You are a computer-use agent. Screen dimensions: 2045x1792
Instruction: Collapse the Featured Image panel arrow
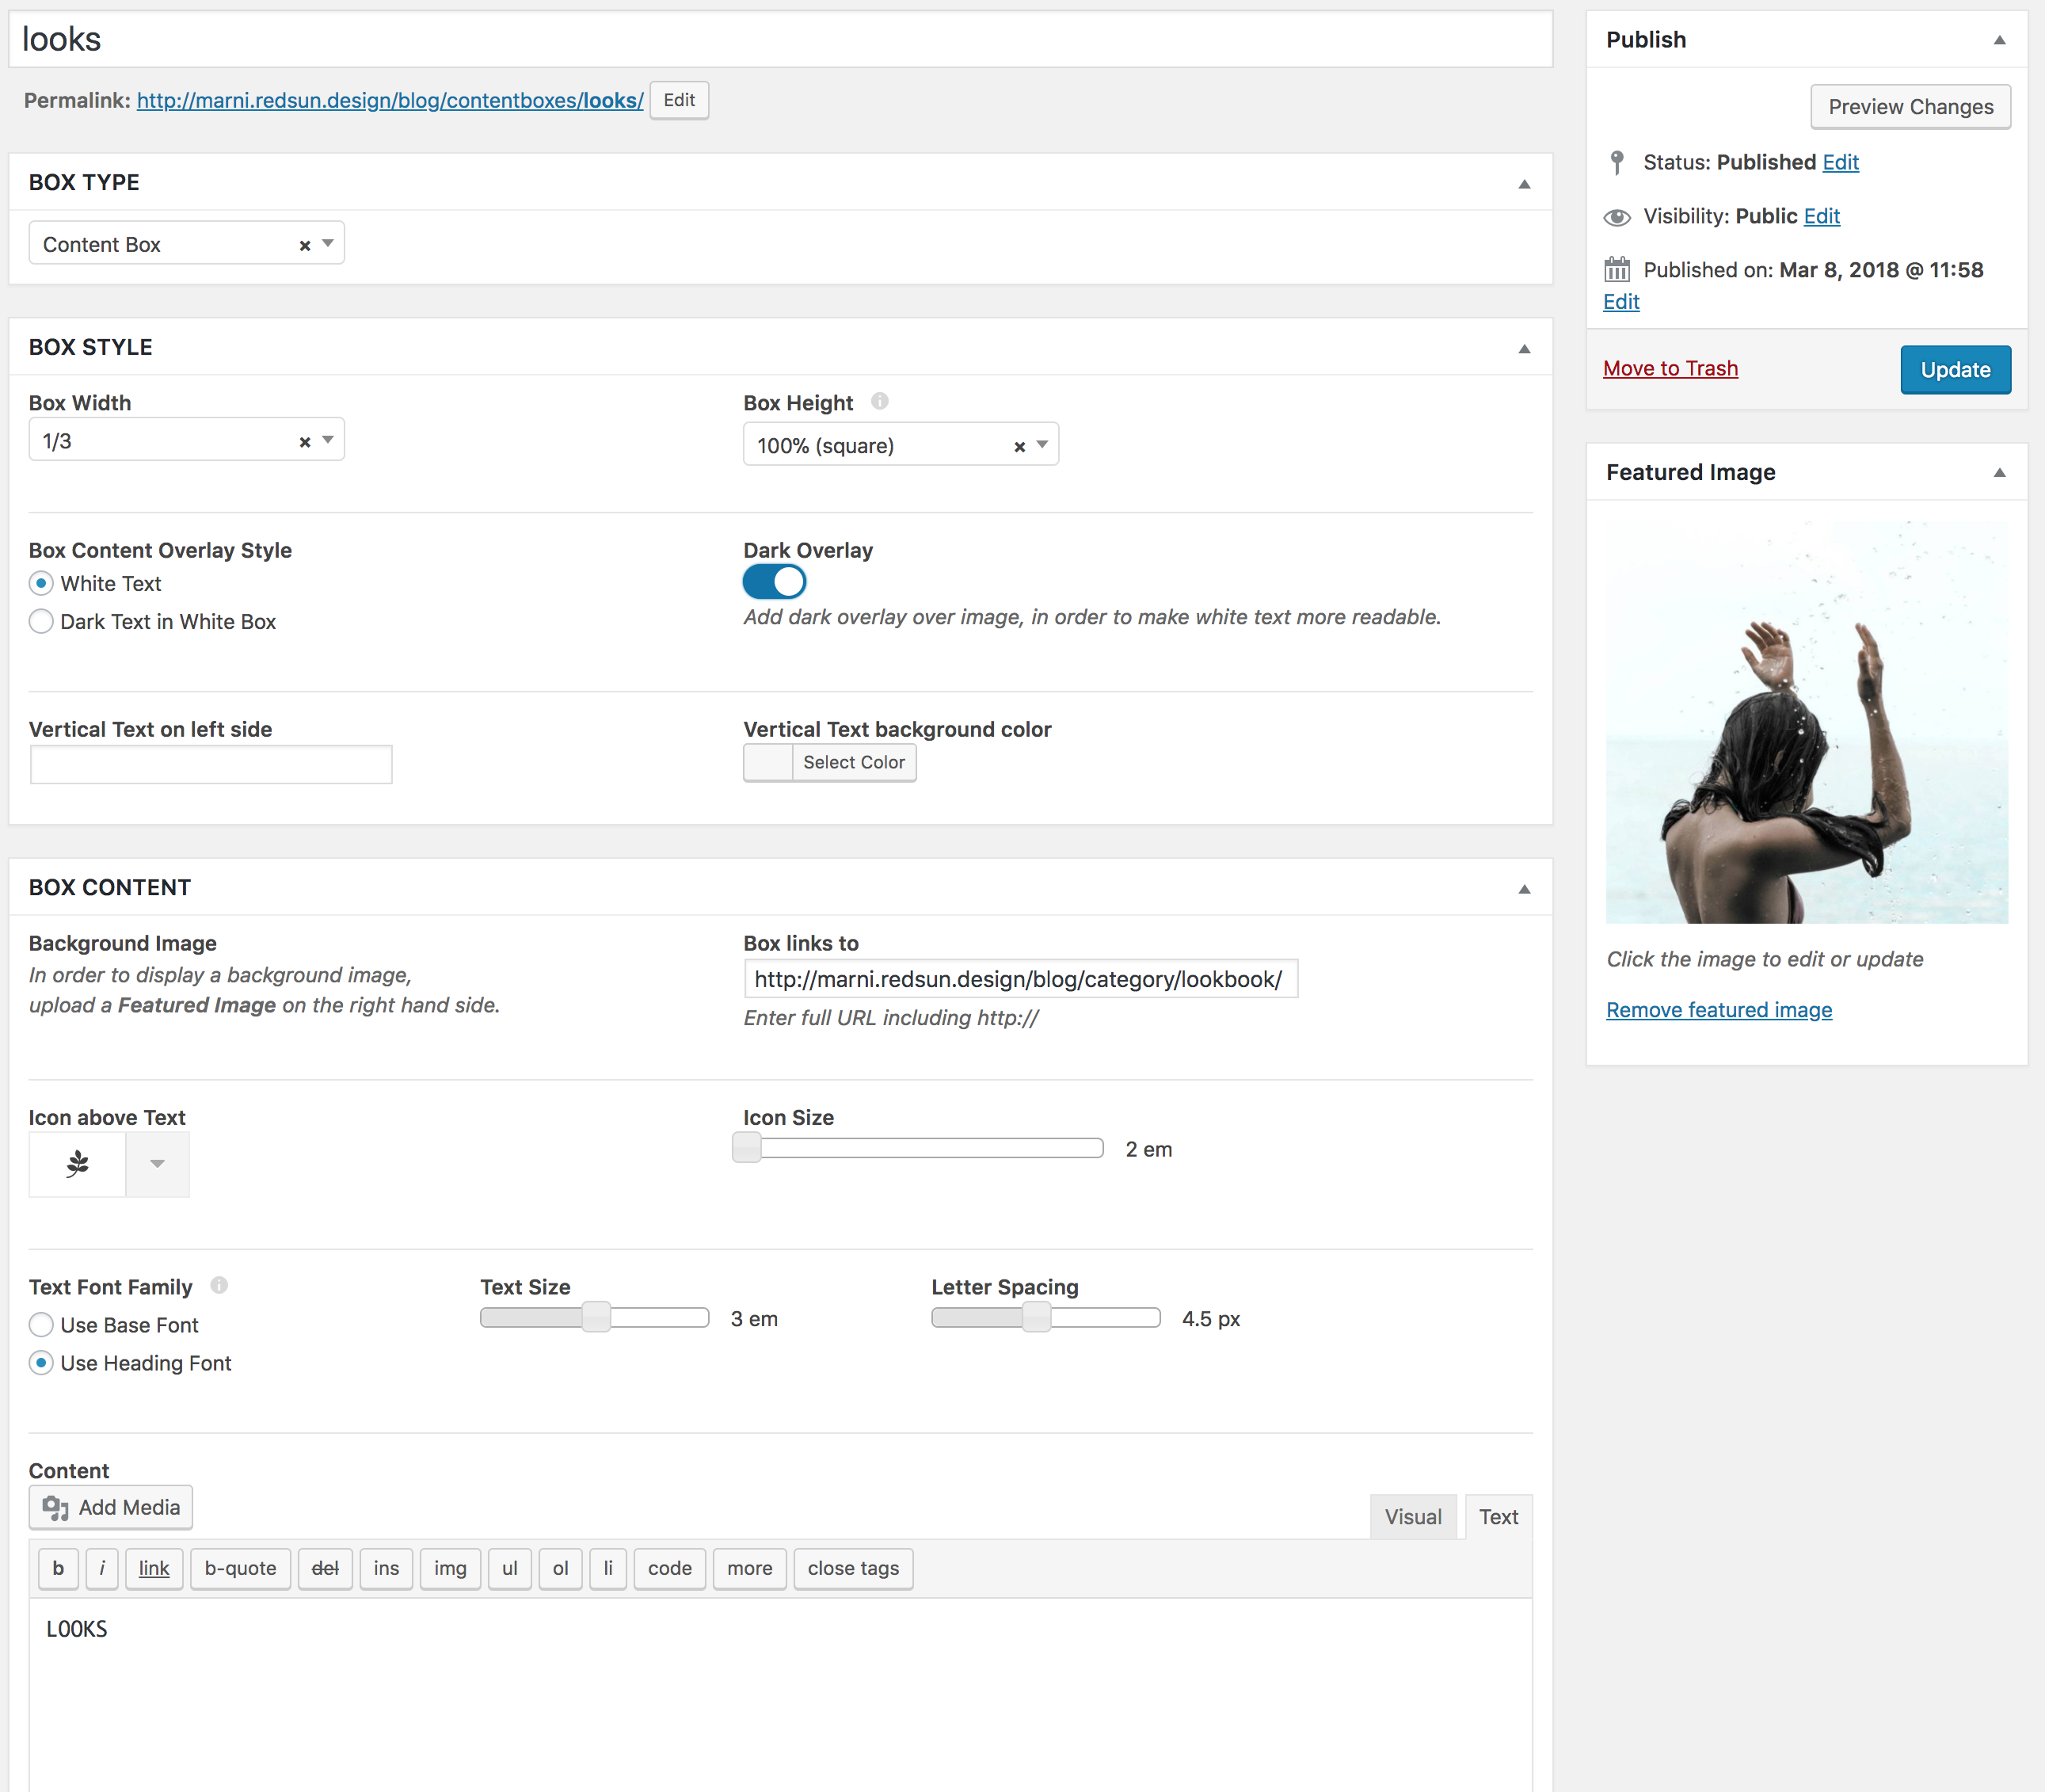pyautogui.click(x=1999, y=473)
